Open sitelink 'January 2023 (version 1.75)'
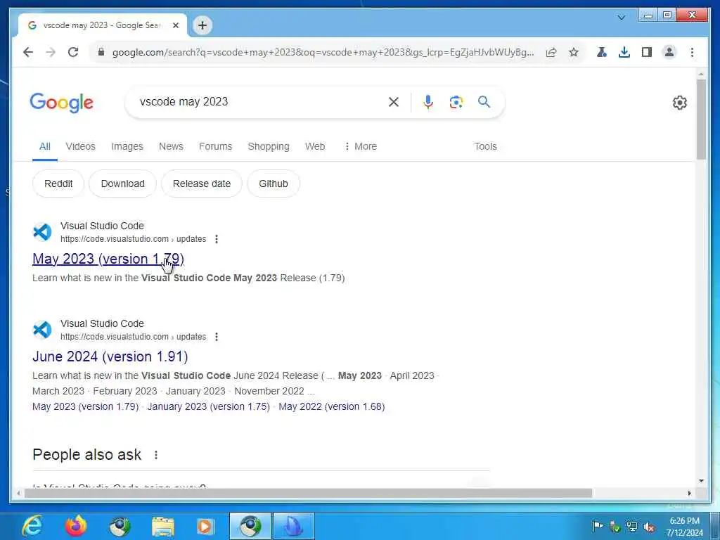The image size is (720, 540). coord(208,407)
